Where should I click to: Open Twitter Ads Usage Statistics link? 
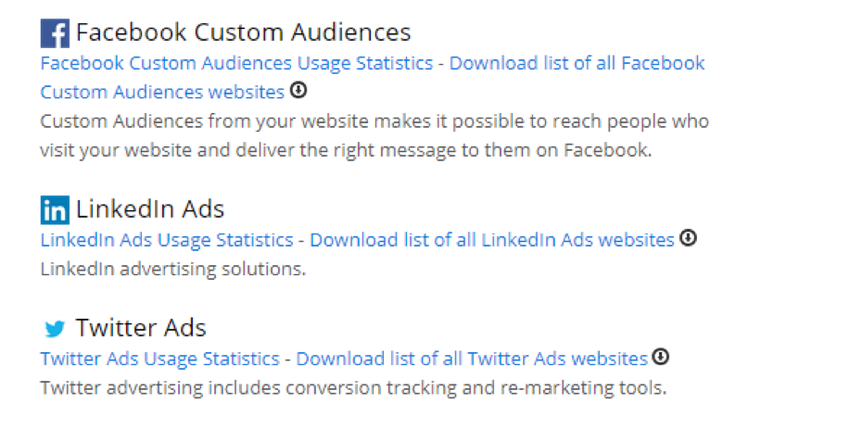[159, 359]
